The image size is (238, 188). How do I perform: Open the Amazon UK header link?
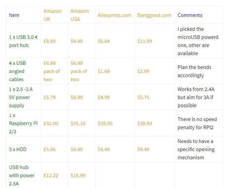[x=52, y=15]
